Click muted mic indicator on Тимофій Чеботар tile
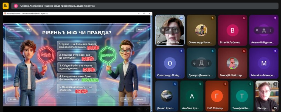Viewport: 281px width, 112px height. click(x=244, y=51)
